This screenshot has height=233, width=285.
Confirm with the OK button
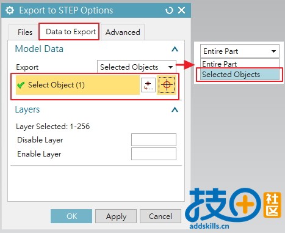tap(71, 216)
